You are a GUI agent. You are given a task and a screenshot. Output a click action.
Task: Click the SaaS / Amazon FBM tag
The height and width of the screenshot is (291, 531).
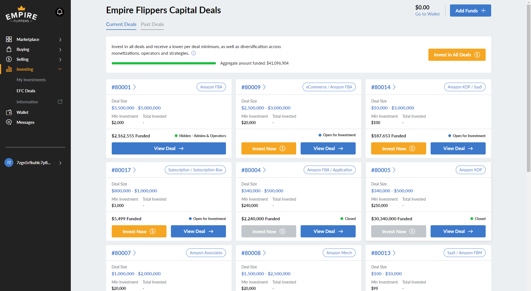point(465,253)
